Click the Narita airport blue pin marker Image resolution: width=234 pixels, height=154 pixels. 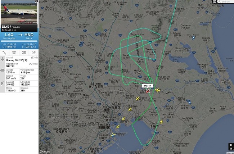190,103
